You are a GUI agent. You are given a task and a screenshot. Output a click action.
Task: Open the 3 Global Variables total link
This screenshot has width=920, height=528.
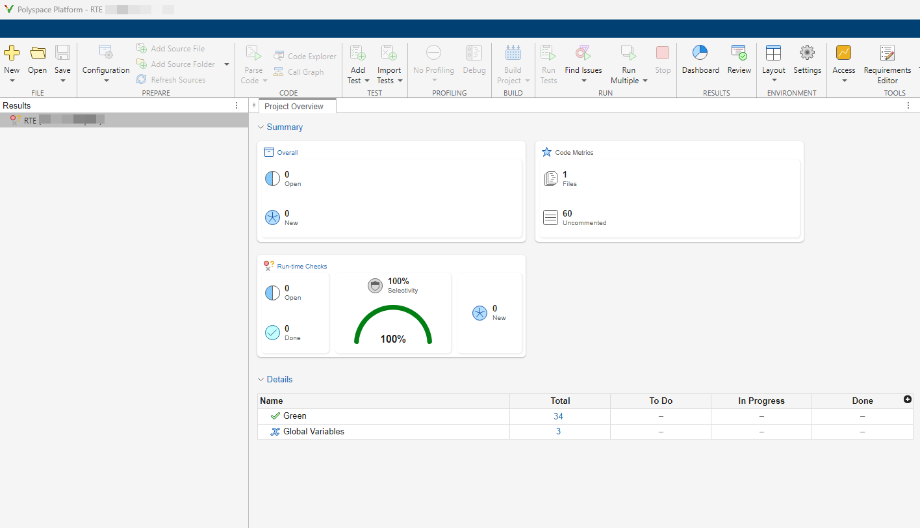point(558,431)
